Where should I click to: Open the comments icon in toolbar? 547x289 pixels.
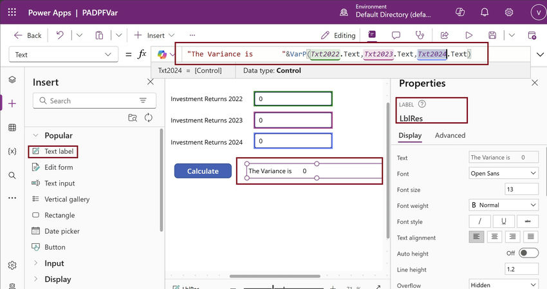(x=396, y=35)
